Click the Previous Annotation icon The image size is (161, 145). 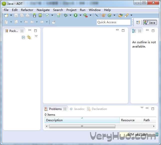16,22
